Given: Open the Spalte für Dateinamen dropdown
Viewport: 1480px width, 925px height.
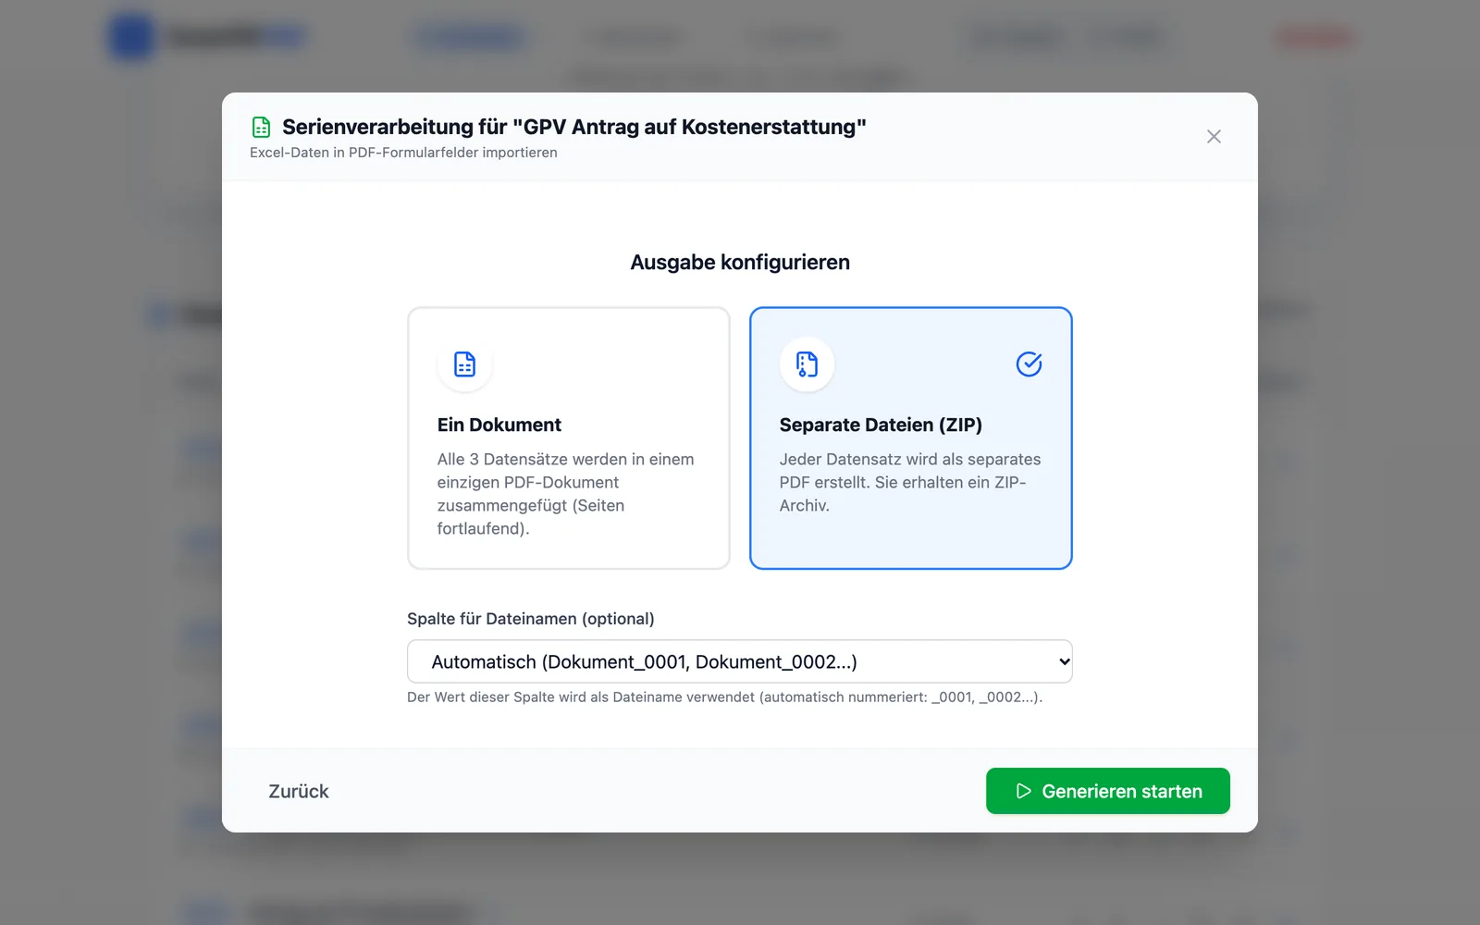Looking at the screenshot, I should click(740, 661).
